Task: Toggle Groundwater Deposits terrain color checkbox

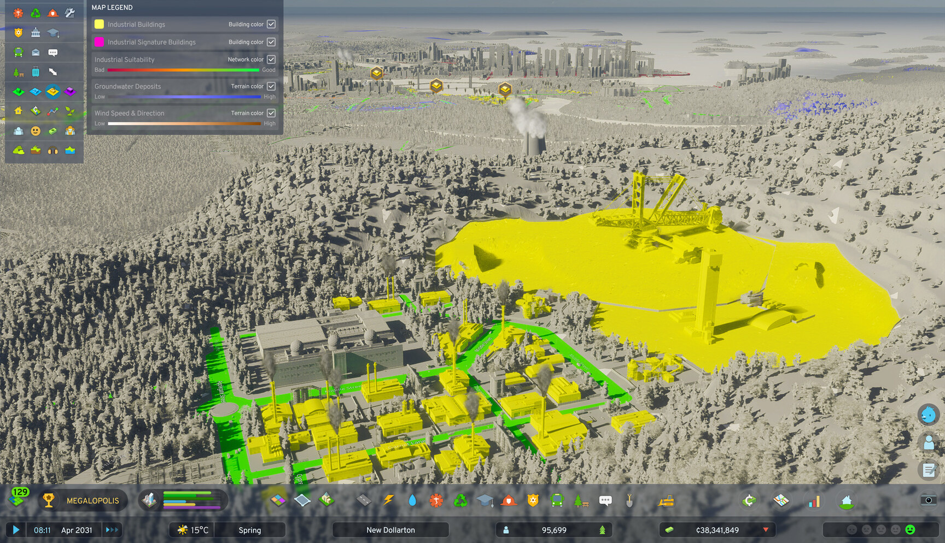Action: 271,86
